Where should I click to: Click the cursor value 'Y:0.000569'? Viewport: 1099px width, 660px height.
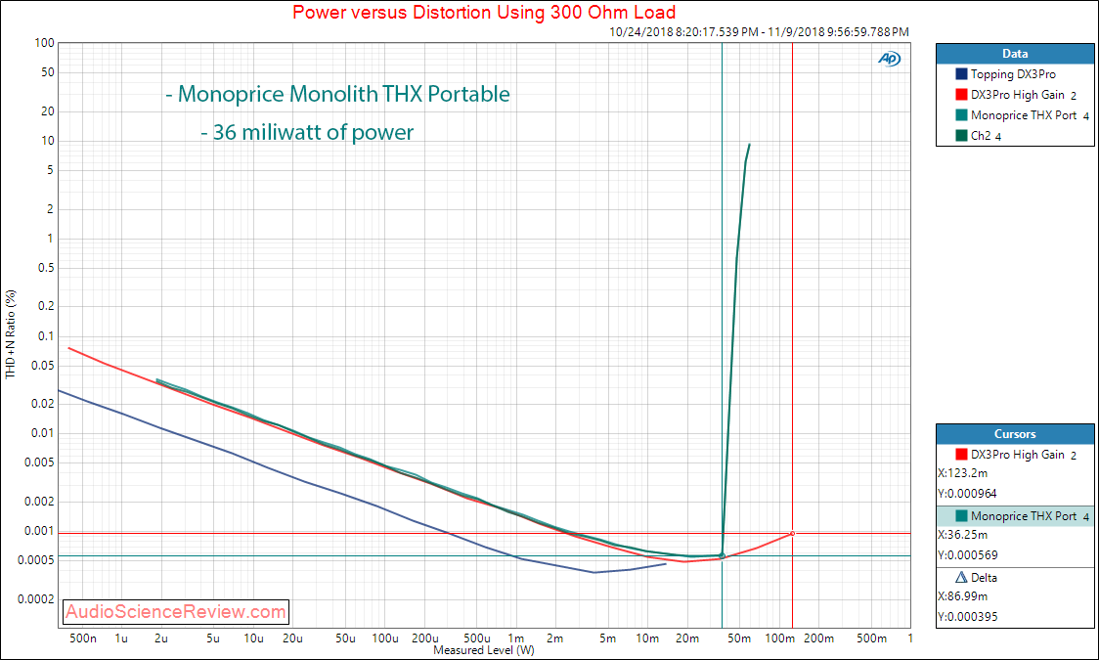coord(968,555)
